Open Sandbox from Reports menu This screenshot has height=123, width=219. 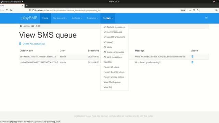[x=108, y=62]
